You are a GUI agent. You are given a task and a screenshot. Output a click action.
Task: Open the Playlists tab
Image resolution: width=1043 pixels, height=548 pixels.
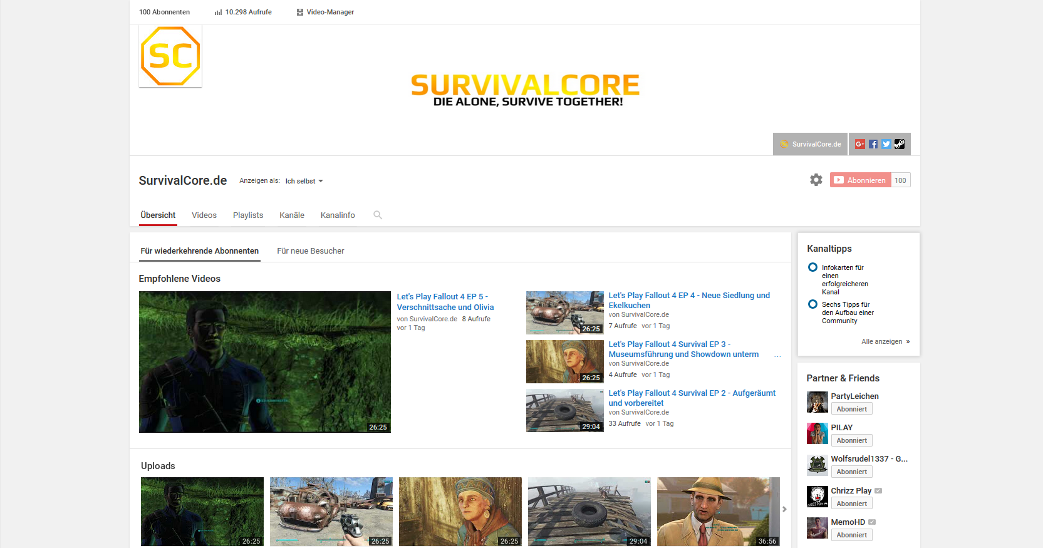[x=248, y=215]
